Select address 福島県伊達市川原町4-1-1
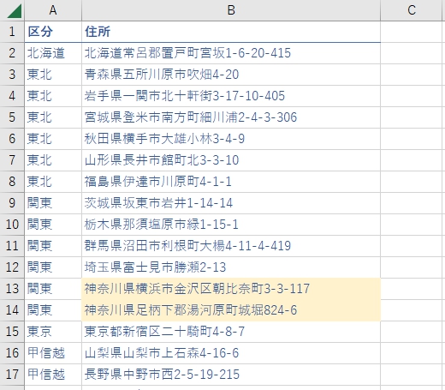445x390 pixels. [x=231, y=182]
